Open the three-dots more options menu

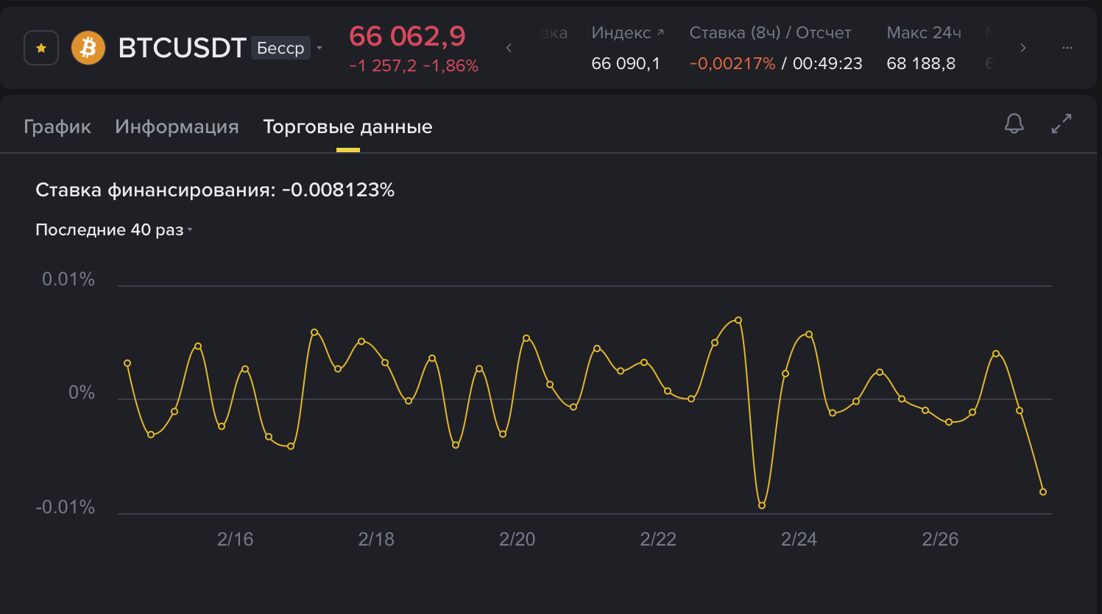point(1067,48)
